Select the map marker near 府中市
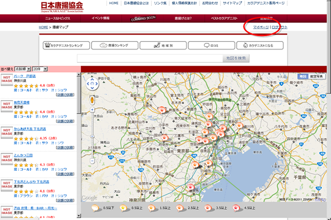 point(164,138)
